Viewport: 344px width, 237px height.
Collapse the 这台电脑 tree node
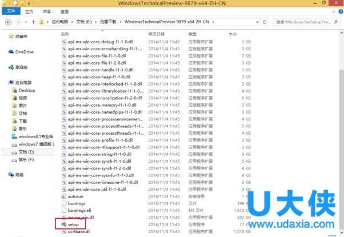click(x=6, y=83)
